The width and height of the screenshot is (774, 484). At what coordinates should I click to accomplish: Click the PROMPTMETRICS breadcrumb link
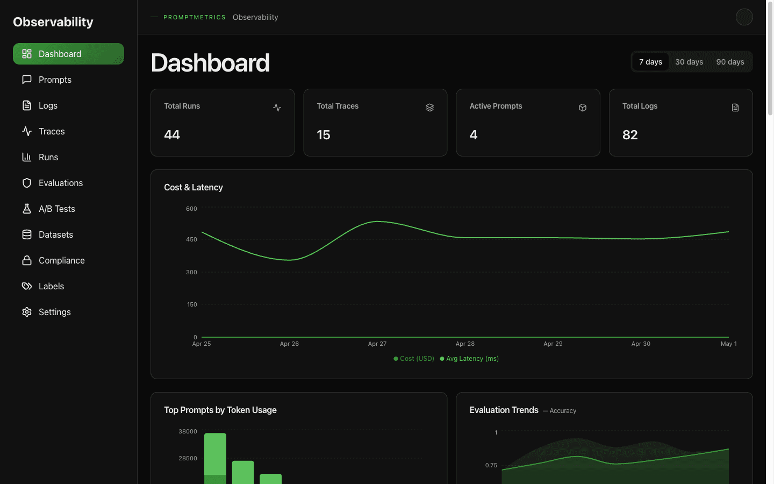point(195,17)
